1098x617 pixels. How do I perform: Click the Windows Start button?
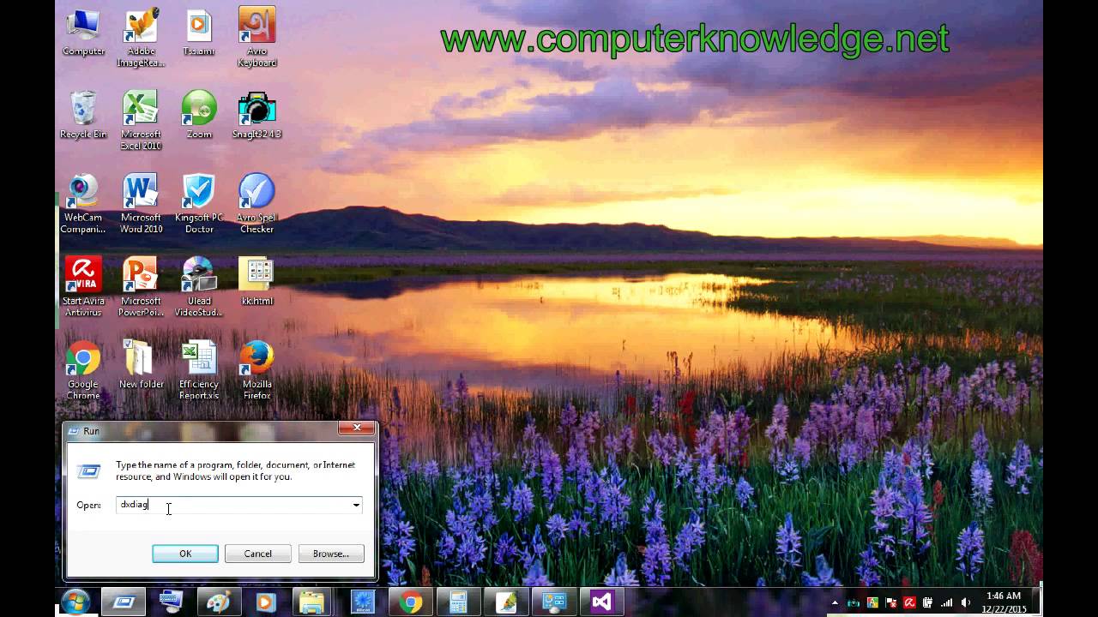click(x=76, y=602)
